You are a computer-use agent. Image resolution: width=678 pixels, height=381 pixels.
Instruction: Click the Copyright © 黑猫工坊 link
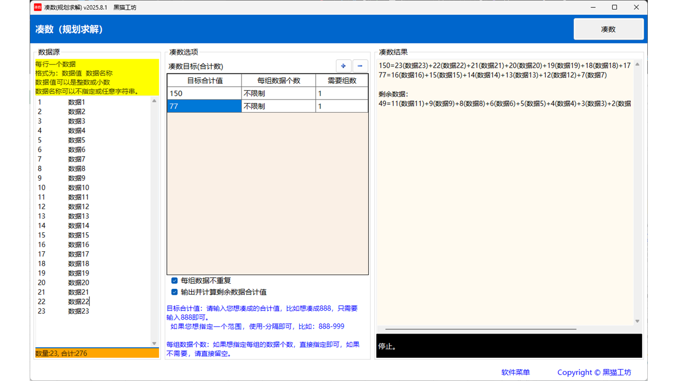coord(594,372)
